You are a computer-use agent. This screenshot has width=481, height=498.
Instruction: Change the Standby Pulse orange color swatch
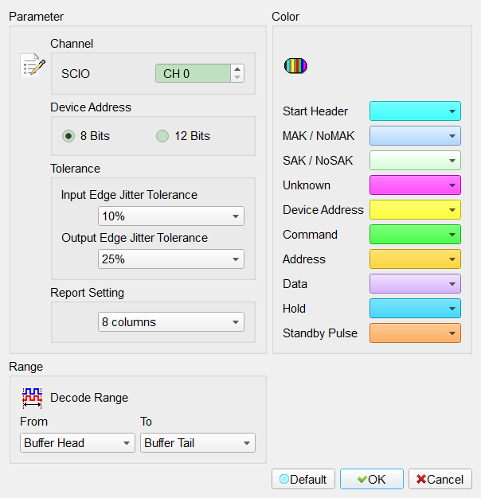tap(415, 333)
